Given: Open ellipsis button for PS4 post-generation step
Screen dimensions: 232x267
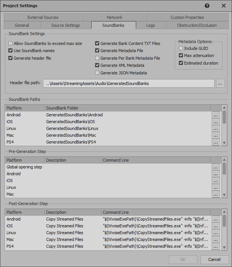Looking at the screenshot, I should tap(215, 247).
